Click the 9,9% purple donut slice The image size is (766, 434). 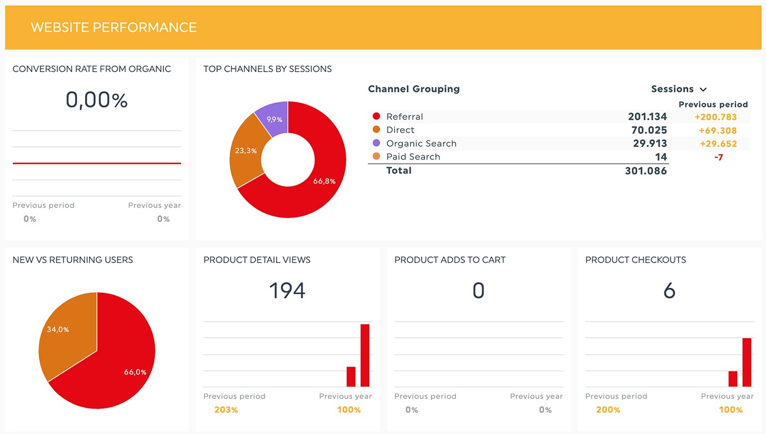(x=274, y=118)
